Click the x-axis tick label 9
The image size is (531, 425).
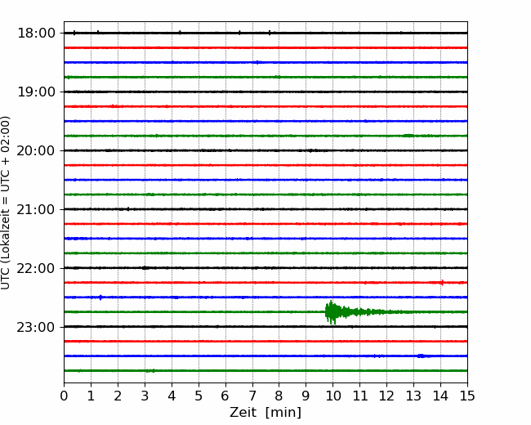pyautogui.click(x=306, y=396)
